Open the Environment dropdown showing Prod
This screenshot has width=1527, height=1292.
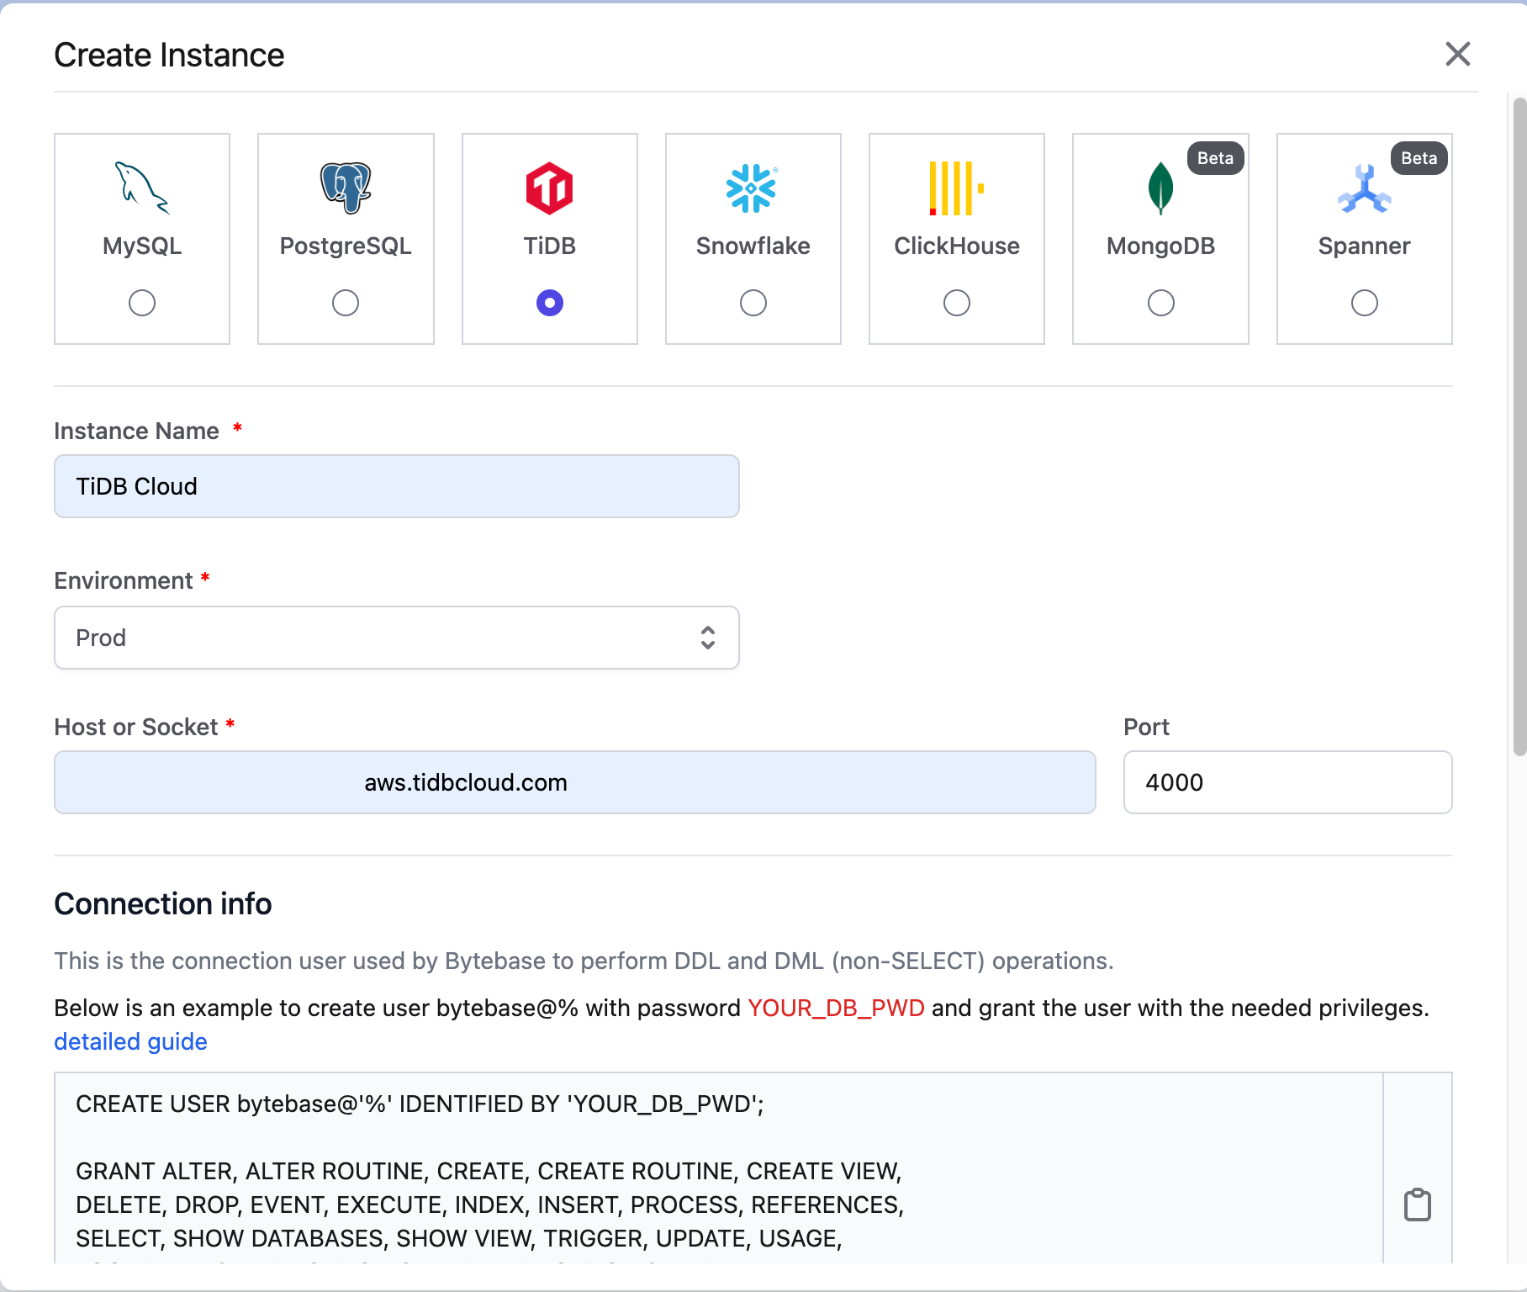(396, 638)
